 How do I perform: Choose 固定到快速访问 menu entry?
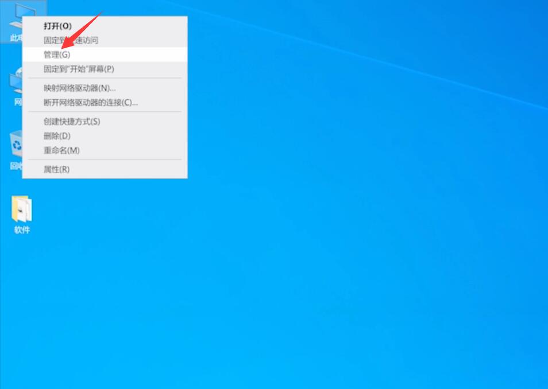click(105, 40)
